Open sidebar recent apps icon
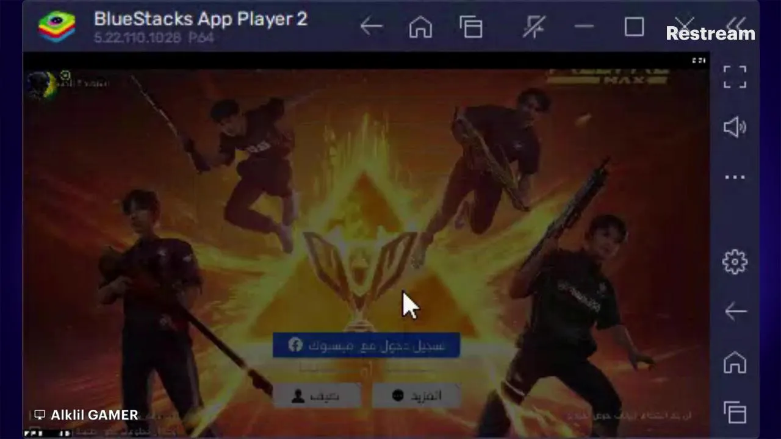The width and height of the screenshot is (781, 439). [735, 412]
